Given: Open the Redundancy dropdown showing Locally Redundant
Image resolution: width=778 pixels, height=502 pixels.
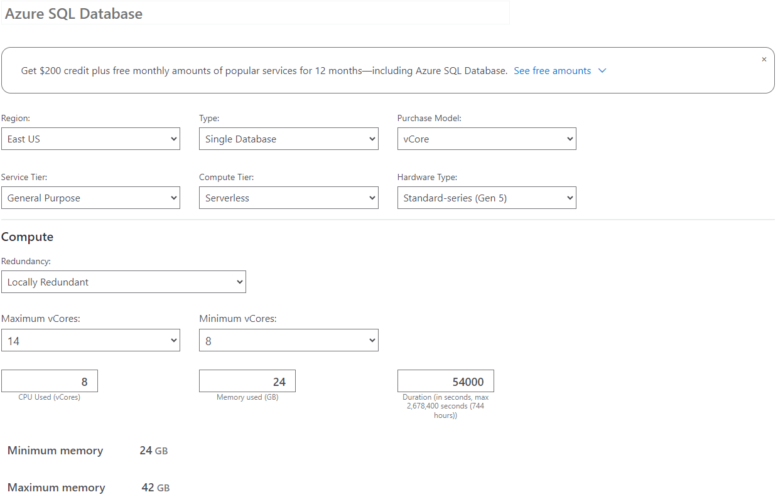Looking at the screenshot, I should 124,282.
